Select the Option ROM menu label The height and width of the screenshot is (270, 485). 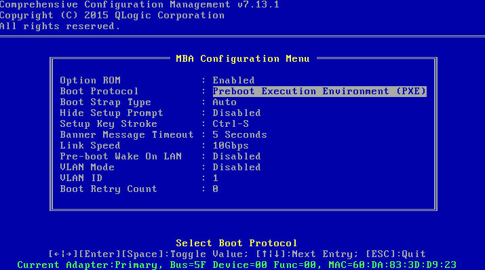coord(90,81)
